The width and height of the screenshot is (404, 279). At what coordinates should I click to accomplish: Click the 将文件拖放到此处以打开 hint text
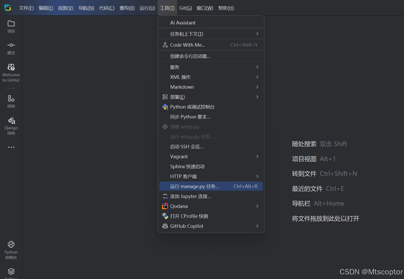(x=325, y=219)
